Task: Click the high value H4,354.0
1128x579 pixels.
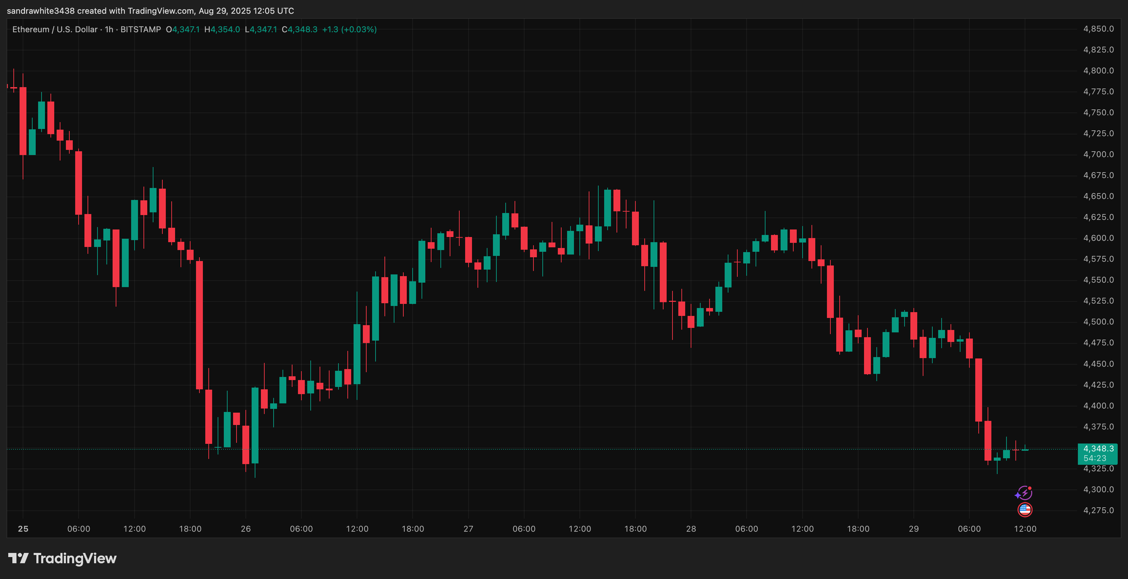Action: pyautogui.click(x=222, y=29)
